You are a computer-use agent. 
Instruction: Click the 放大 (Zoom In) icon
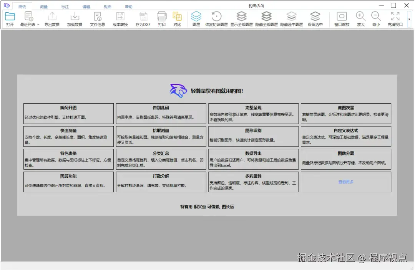coord(360,18)
